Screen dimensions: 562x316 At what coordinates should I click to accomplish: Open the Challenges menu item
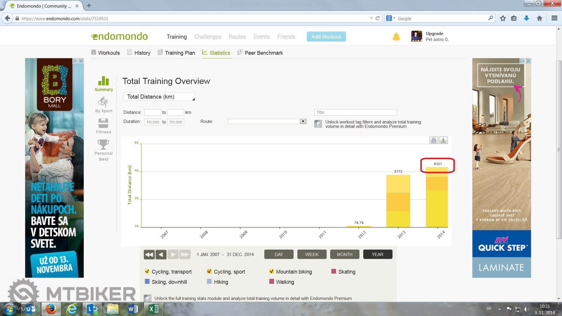point(208,37)
